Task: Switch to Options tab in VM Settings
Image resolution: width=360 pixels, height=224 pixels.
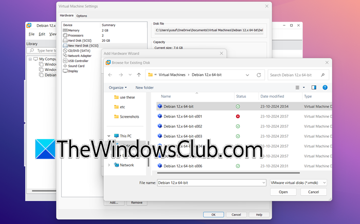Action: [x=81, y=16]
